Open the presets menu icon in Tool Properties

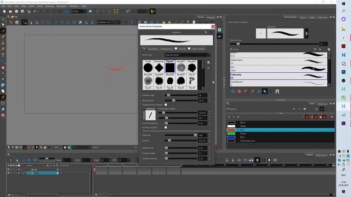[x=329, y=49]
